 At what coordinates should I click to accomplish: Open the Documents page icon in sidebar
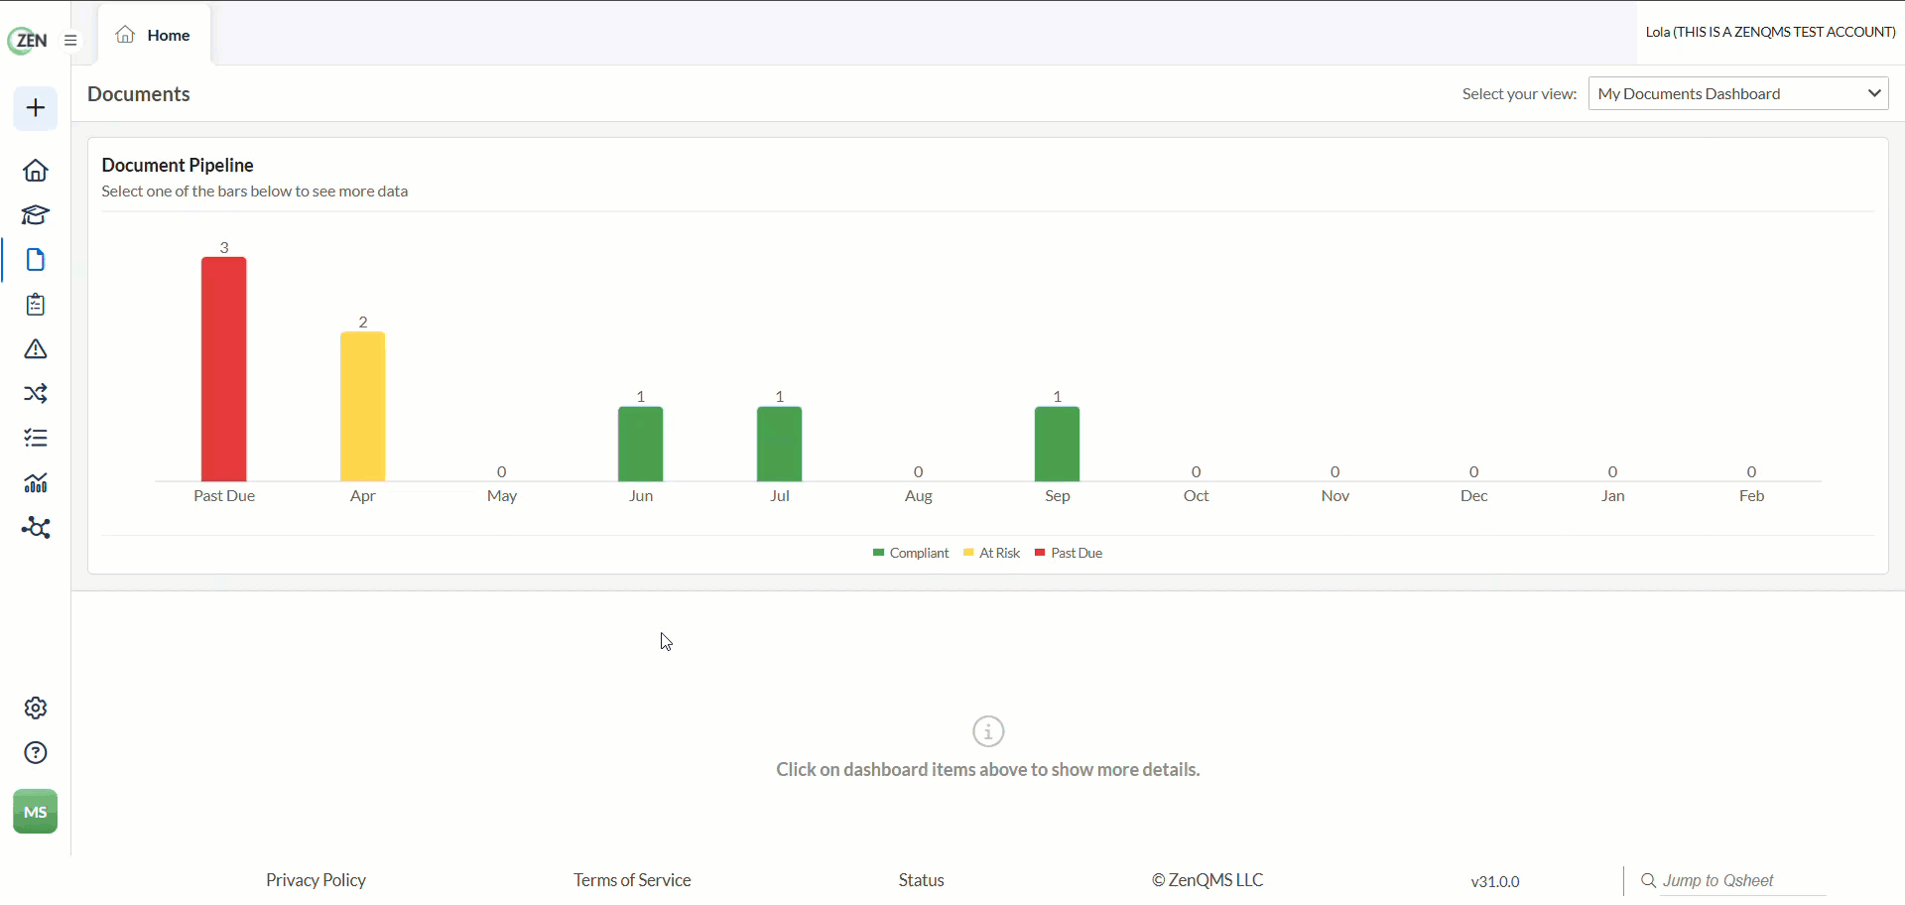click(x=36, y=260)
